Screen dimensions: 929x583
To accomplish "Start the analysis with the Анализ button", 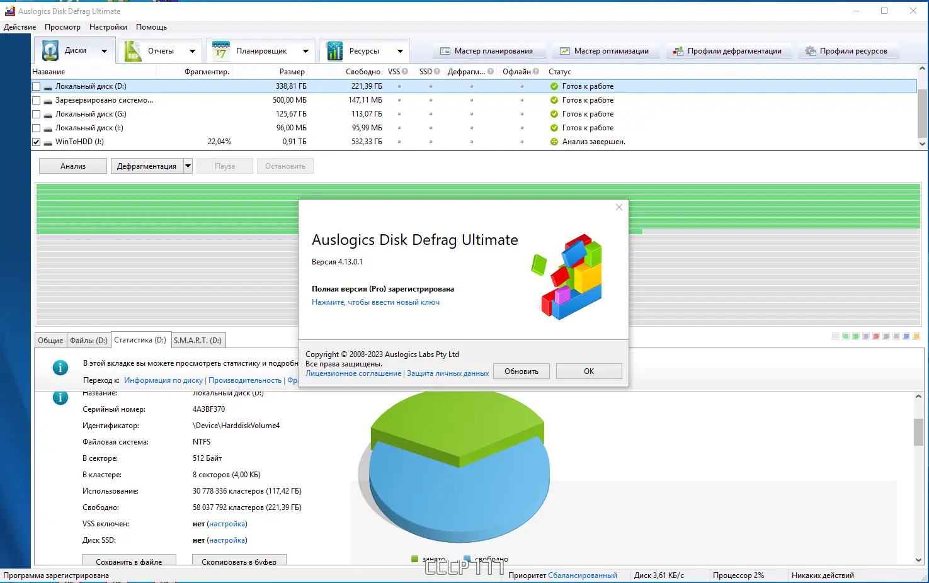I will point(73,166).
